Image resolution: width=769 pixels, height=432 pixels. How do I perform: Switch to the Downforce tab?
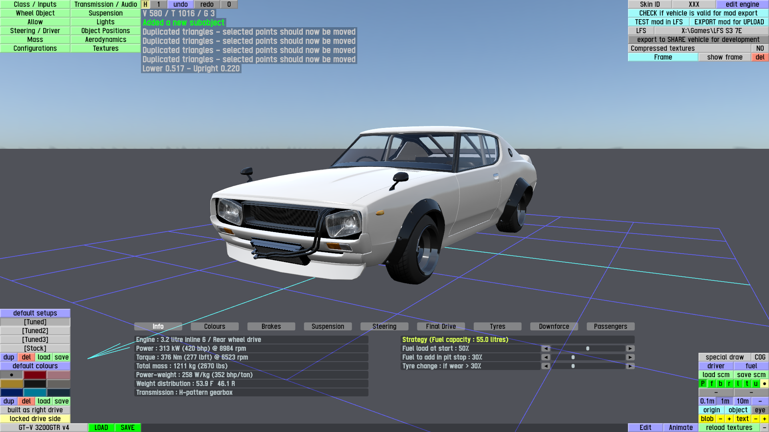click(554, 326)
